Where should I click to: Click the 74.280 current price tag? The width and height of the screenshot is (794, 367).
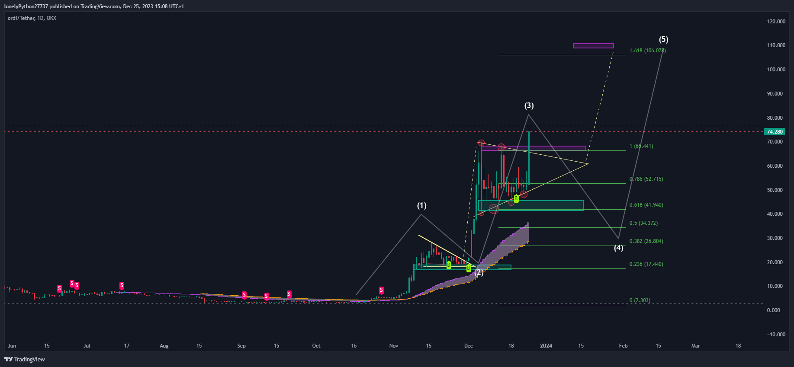click(775, 131)
